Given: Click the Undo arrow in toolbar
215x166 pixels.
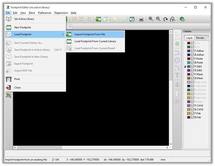Looking at the screenshot, I should coord(115,19).
